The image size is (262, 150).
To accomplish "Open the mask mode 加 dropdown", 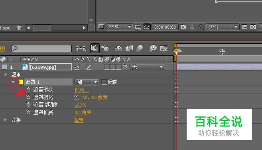I will [x=87, y=82].
